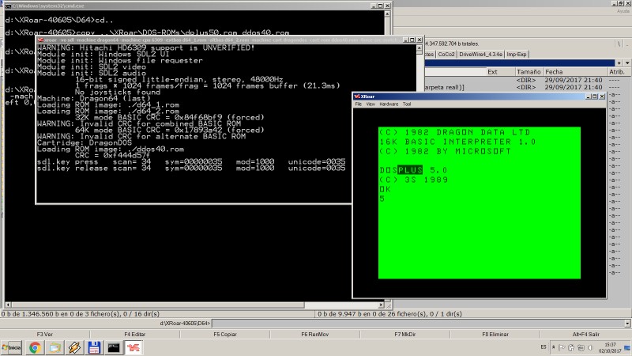
Task: Click the F7 MkDir button
Action: pyautogui.click(x=404, y=335)
